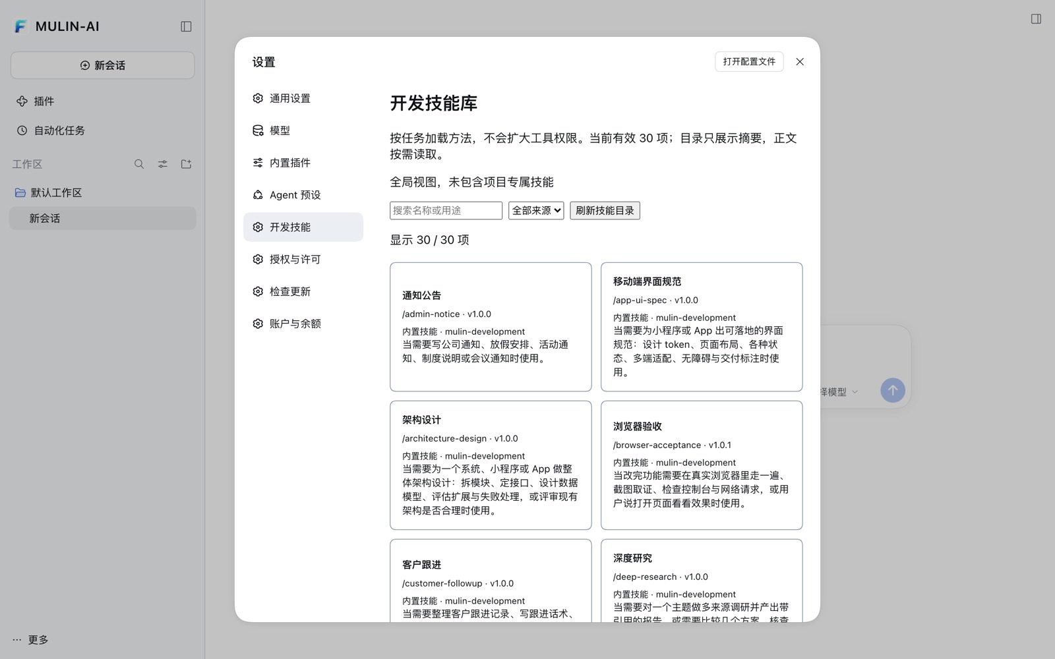The width and height of the screenshot is (1055, 659).
Task: Open 自动化任务 in the sidebar
Action: (102, 130)
